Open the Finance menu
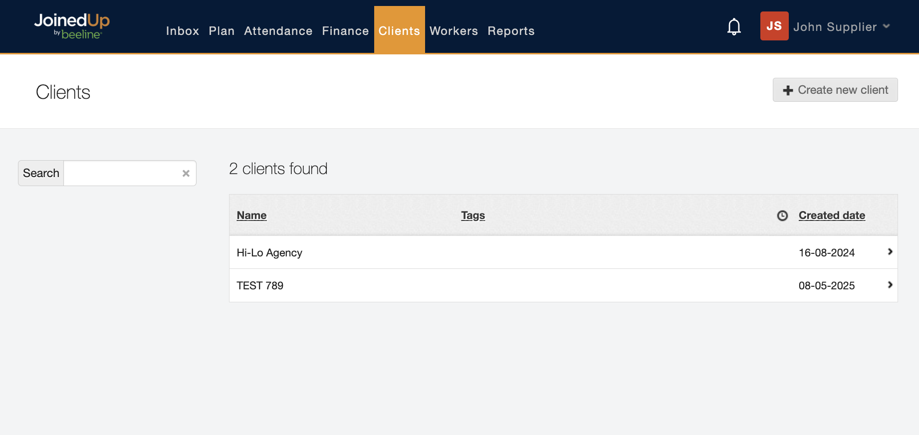 (x=345, y=31)
